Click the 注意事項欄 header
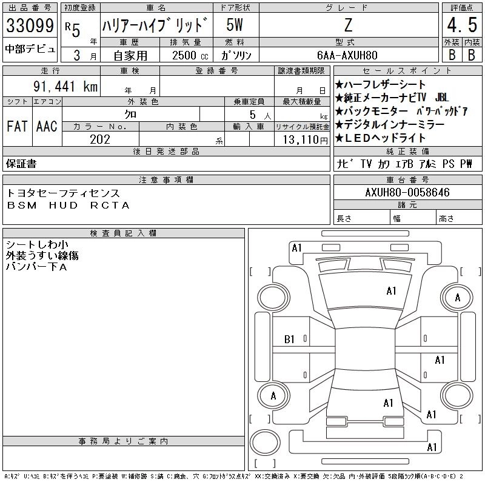This screenshot has width=485, height=485. click(166, 180)
